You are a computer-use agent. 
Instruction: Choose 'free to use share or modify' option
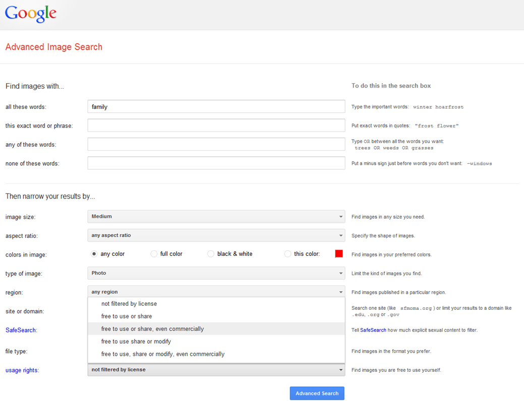click(x=216, y=342)
